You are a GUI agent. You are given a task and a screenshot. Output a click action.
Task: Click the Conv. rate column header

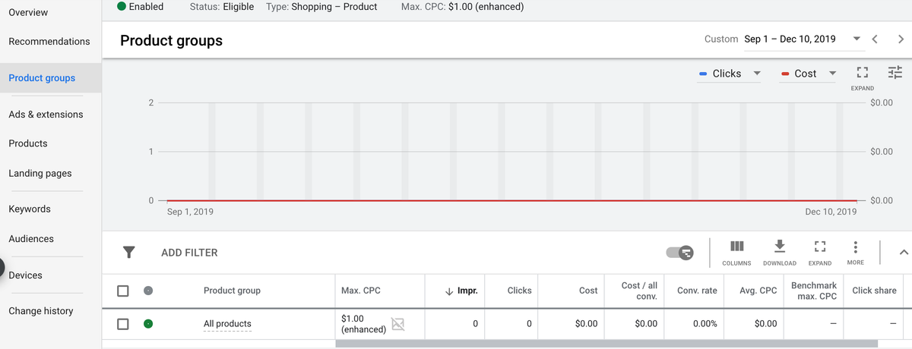pos(697,291)
